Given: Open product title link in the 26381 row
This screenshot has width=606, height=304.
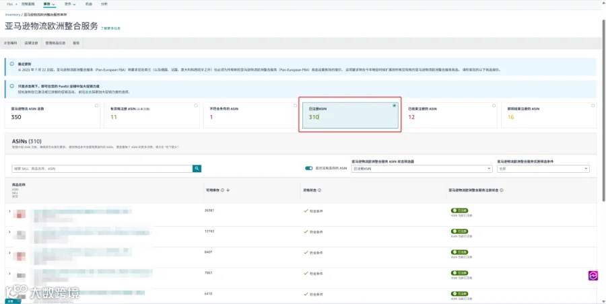Looking at the screenshot, I should pyautogui.click(x=82, y=211).
